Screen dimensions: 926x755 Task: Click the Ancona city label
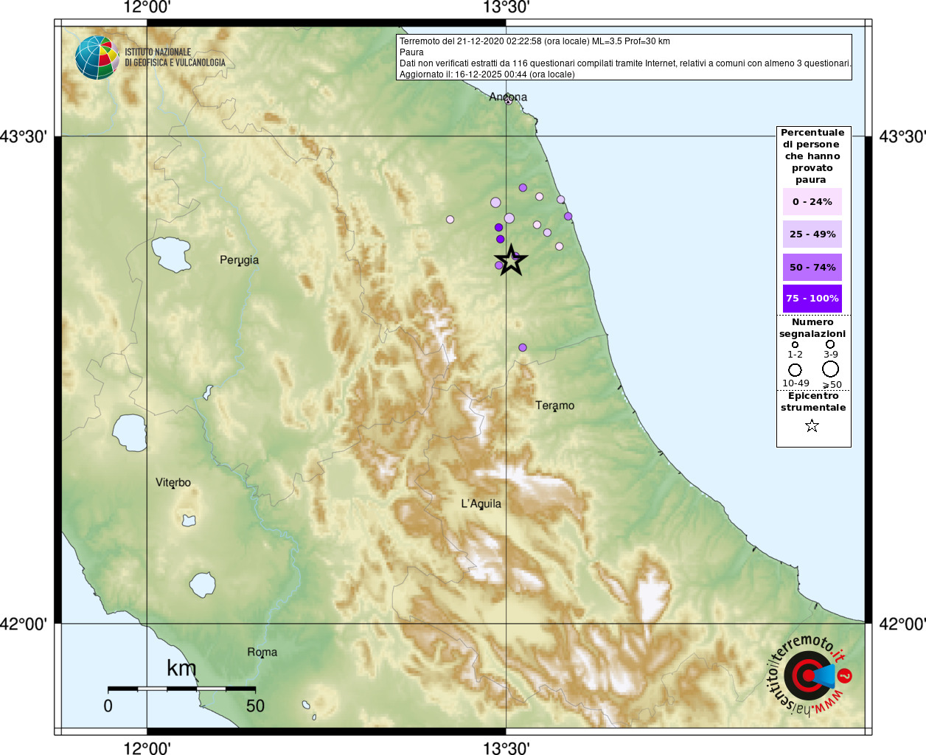(x=508, y=96)
